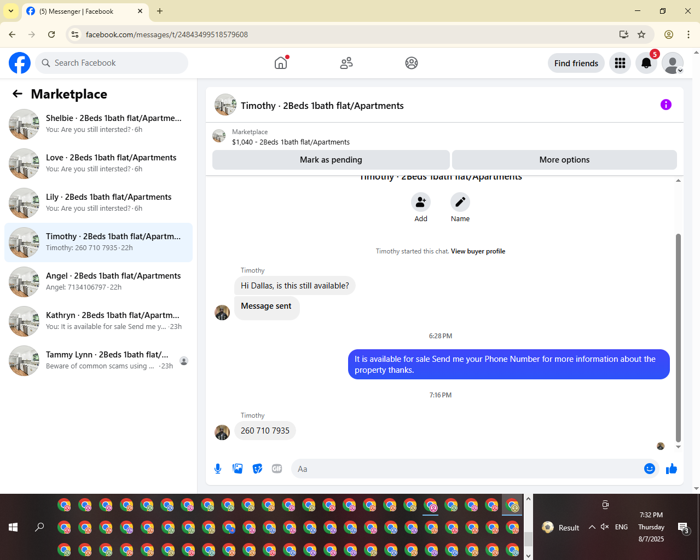Record a voice clip with microphone icon

click(x=218, y=469)
